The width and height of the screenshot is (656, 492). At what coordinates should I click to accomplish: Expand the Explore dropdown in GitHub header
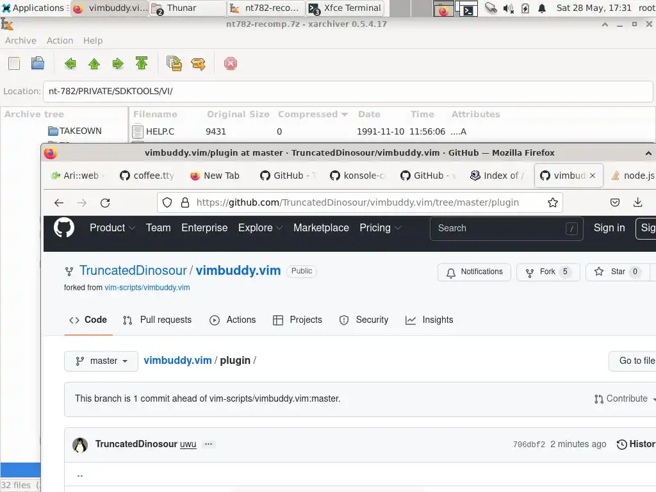pos(260,228)
